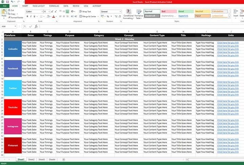
Task: Open the Name Box dropdown showing K44
Action: 18,26
